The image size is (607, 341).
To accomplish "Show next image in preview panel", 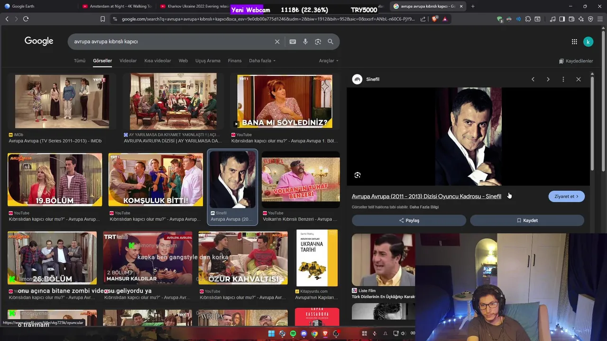I will (x=548, y=79).
